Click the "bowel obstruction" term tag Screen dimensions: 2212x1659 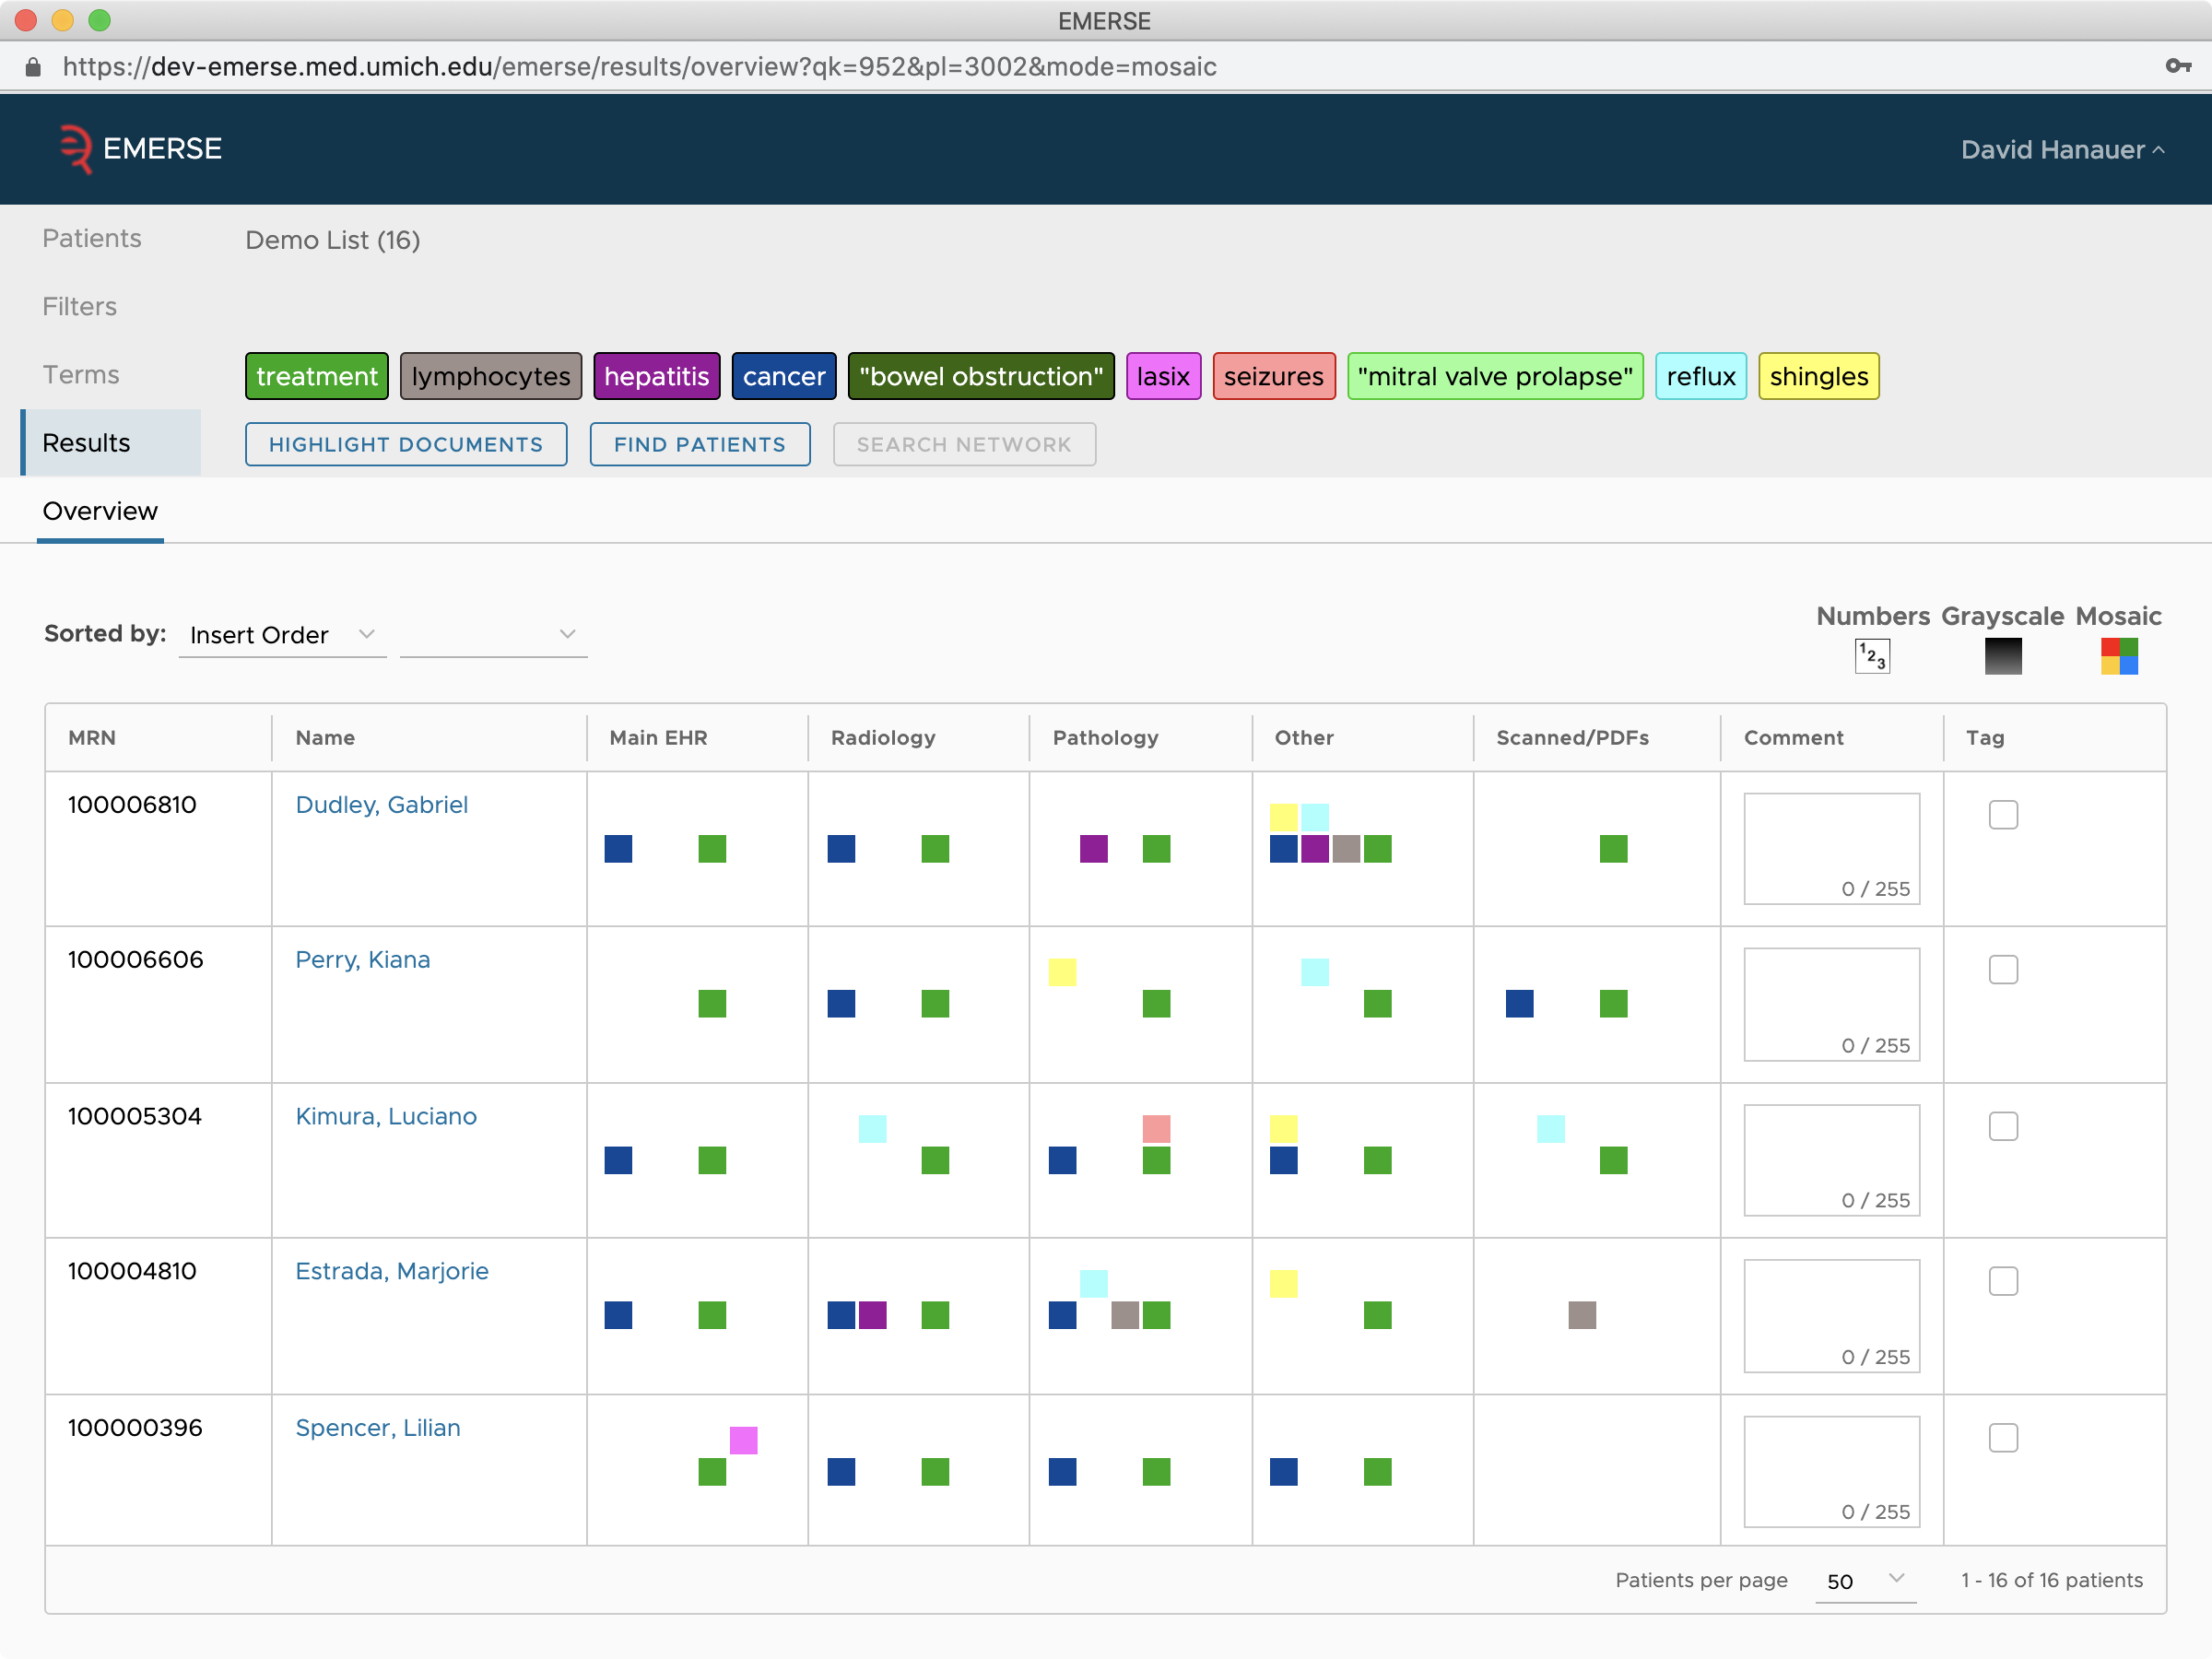coord(981,376)
